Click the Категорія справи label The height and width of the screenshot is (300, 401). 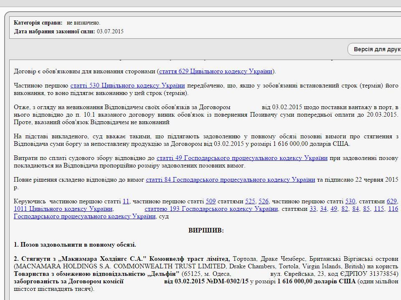coord(38,22)
